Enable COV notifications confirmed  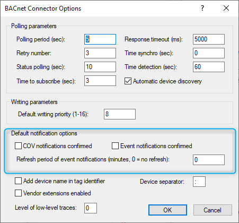click(18, 146)
